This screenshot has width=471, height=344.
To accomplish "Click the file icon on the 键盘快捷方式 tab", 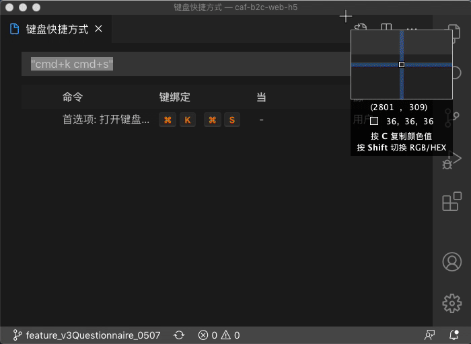I will [14, 29].
